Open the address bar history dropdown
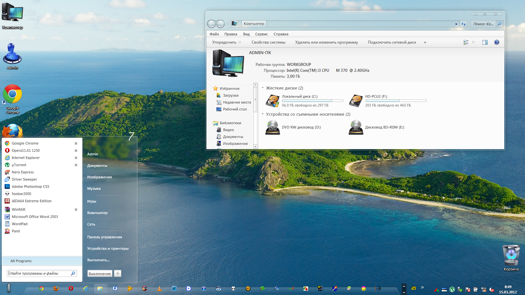525x295 pixels. pos(456,24)
